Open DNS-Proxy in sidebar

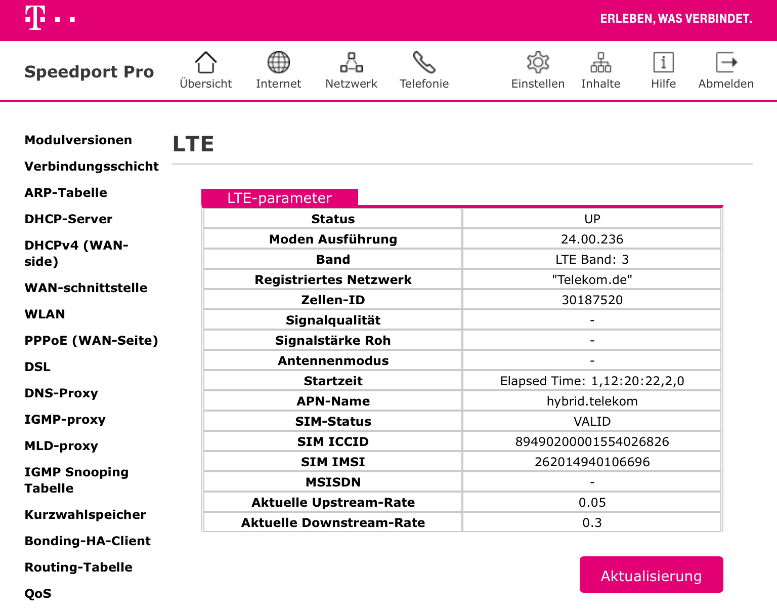(x=61, y=393)
